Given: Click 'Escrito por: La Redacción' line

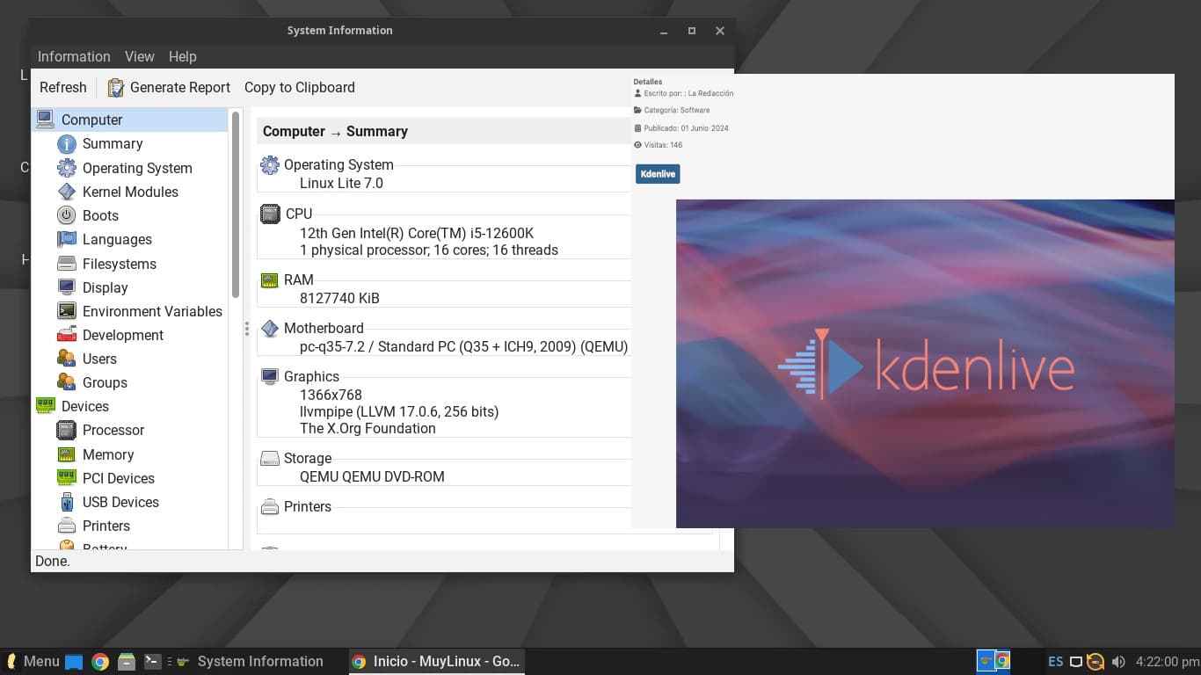Looking at the screenshot, I should point(684,93).
